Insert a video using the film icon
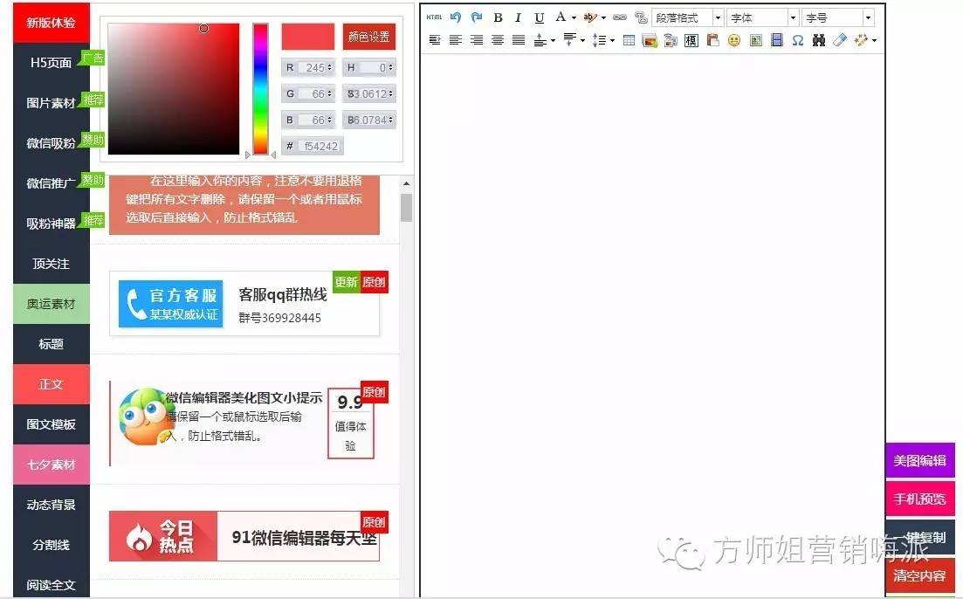Viewport: 963px width, 599px height. pos(775,40)
